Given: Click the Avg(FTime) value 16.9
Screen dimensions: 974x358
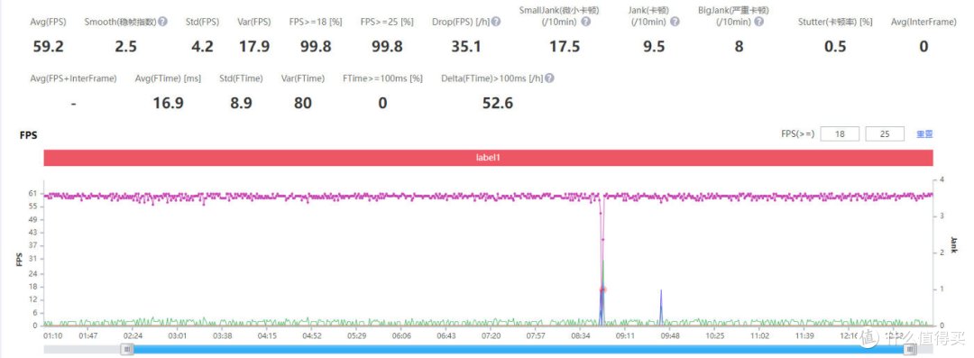Looking at the screenshot, I should (169, 103).
